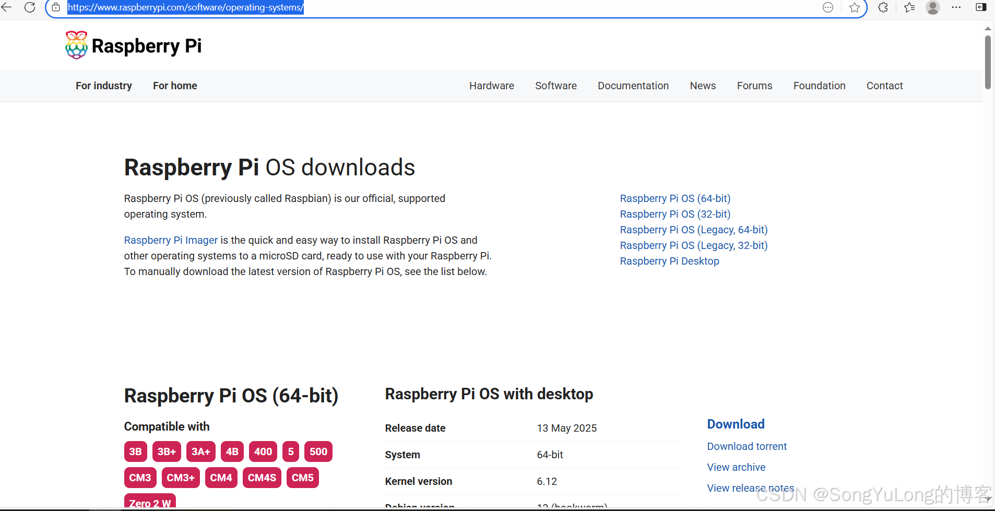Open the Contact navigation link
Image resolution: width=995 pixels, height=511 pixels.
point(885,86)
